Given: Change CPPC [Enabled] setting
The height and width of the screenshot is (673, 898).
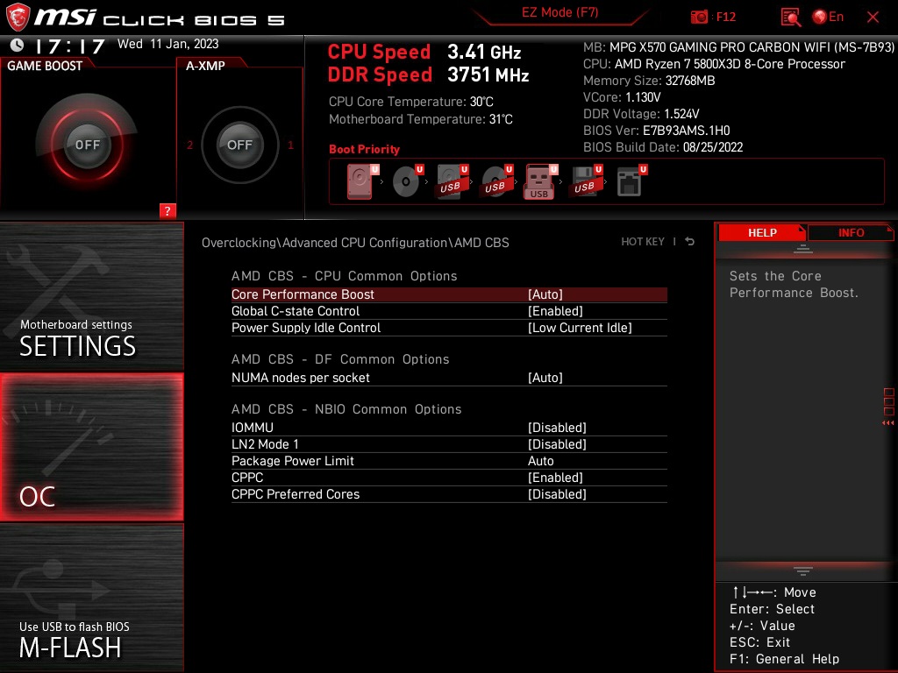Looking at the screenshot, I should 555,478.
